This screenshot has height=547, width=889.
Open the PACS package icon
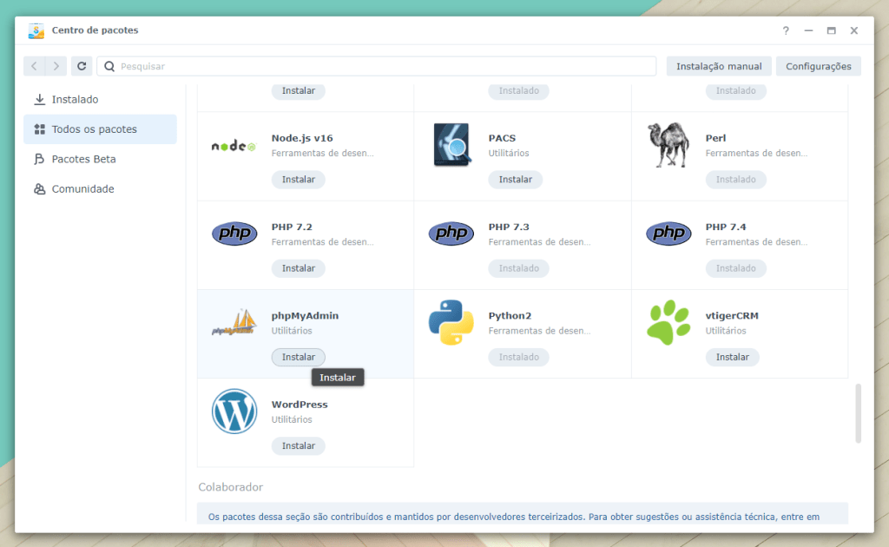point(451,145)
